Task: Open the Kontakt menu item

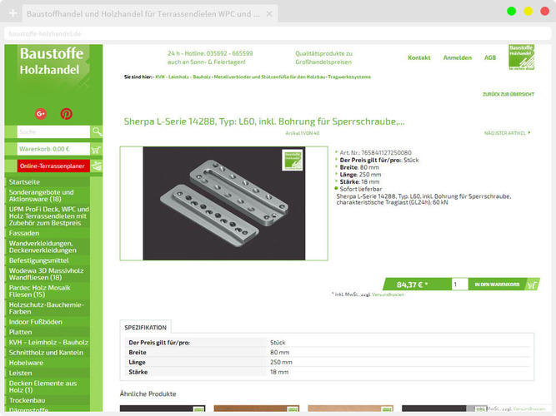Action: point(418,58)
